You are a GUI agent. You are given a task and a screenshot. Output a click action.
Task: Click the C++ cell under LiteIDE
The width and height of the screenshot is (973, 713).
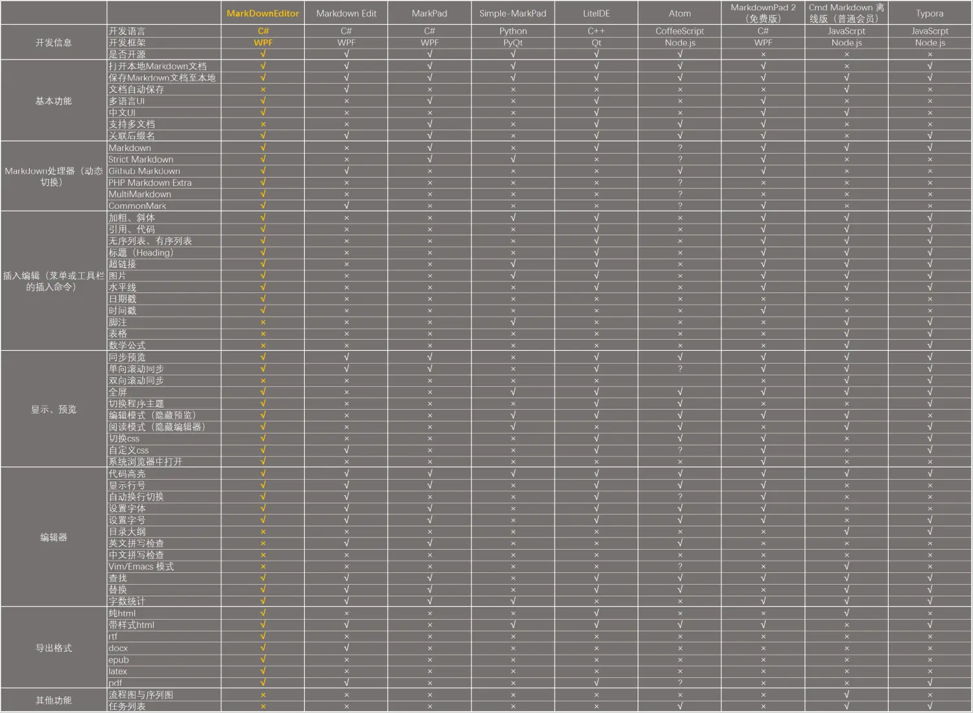point(596,31)
